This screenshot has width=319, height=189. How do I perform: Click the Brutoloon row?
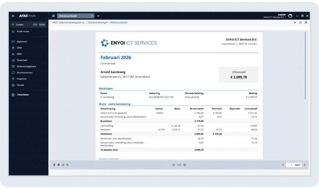179,121
